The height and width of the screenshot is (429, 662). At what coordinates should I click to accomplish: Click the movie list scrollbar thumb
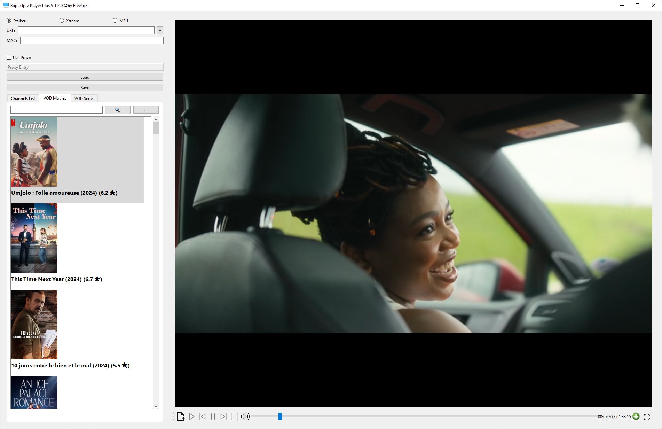[156, 128]
